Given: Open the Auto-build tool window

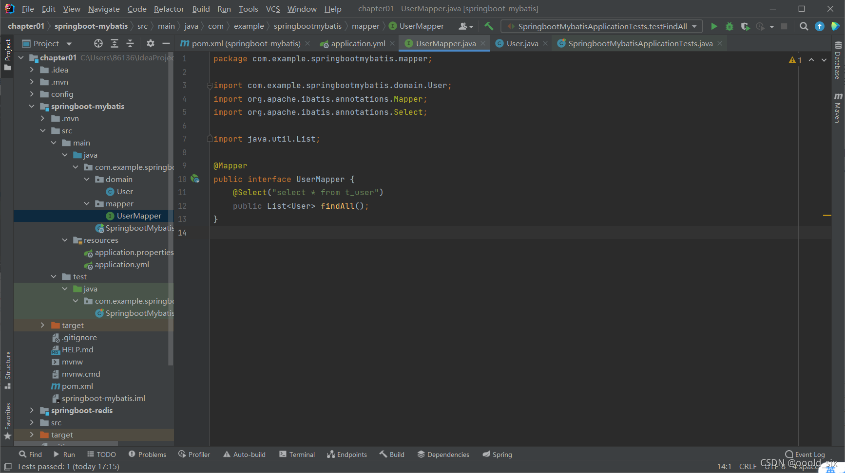Looking at the screenshot, I should pyautogui.click(x=244, y=455).
